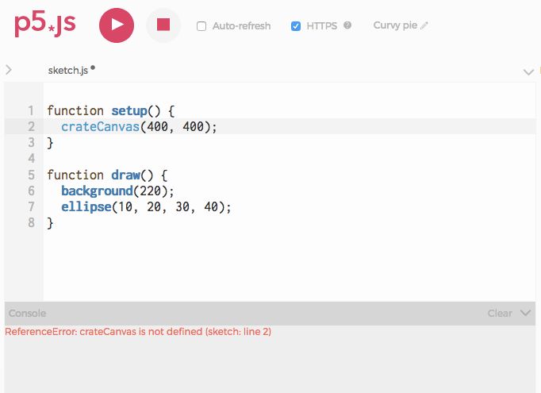Click line number 7 in the gutter
This screenshot has width=541, height=393.
tap(32, 206)
